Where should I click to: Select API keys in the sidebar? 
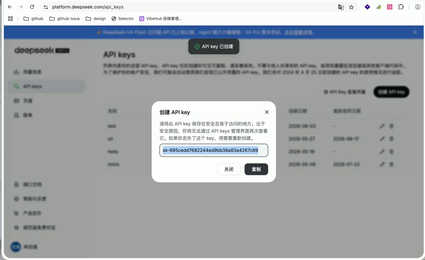pyautogui.click(x=46, y=86)
